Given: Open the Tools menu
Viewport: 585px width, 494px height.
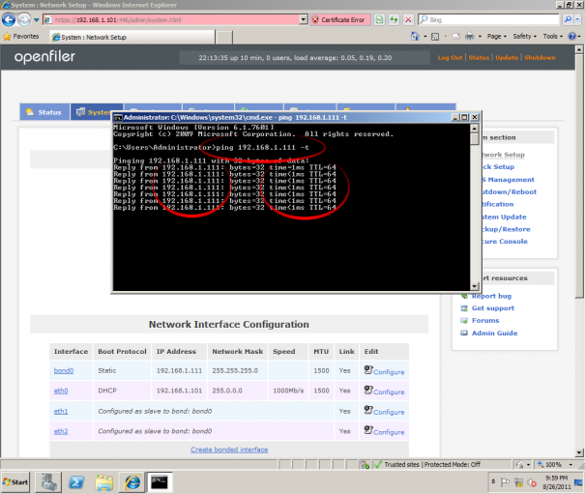Looking at the screenshot, I should [552, 36].
